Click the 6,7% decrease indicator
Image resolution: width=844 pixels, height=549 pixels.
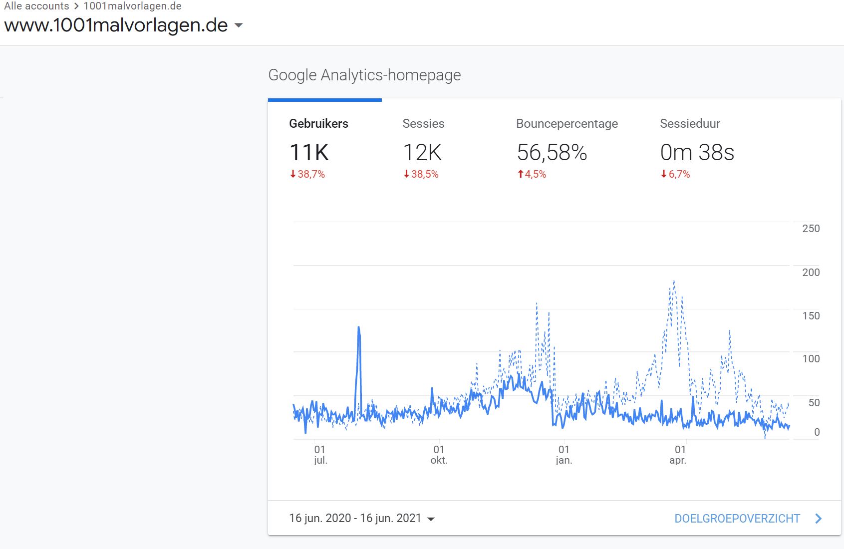coord(675,174)
